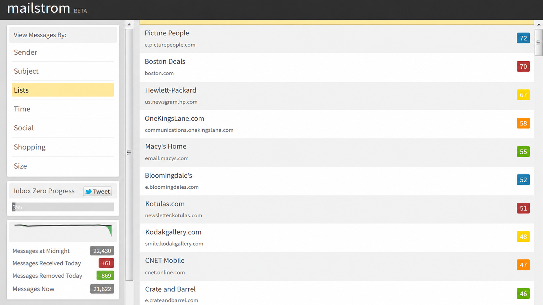
Task: View messages by Time
Action: click(x=63, y=109)
